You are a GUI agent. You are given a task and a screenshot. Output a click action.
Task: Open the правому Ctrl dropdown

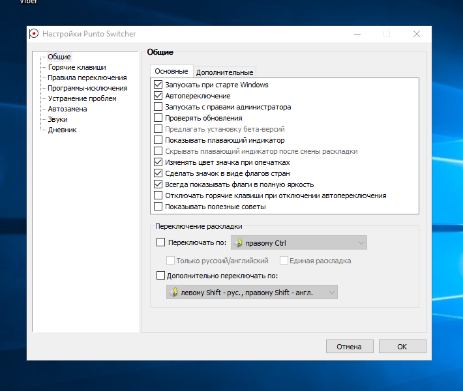coord(299,242)
